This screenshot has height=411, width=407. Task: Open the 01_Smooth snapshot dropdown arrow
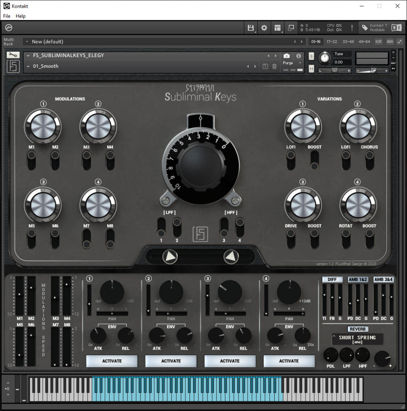(28, 66)
